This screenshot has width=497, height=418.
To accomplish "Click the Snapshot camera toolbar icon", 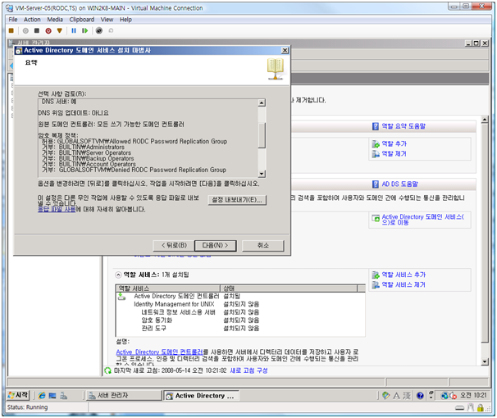I will [99, 30].
